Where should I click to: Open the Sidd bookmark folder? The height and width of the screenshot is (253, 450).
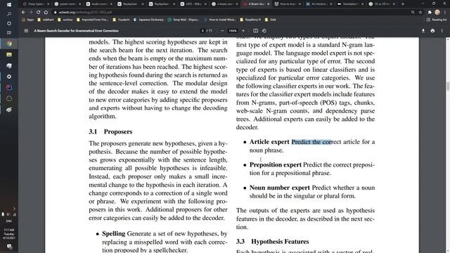click(271, 20)
